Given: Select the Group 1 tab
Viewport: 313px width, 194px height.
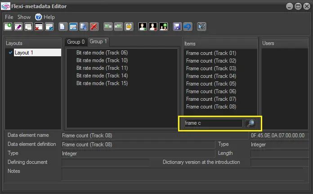Looking at the screenshot, I should tap(98, 41).
